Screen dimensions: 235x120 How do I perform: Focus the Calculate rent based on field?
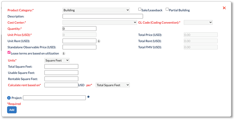click(x=61, y=85)
